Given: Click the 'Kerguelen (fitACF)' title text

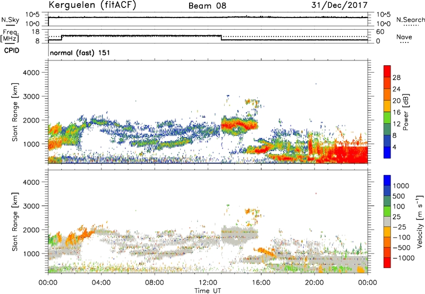Looking at the screenshot, I should pyautogui.click(x=92, y=5).
